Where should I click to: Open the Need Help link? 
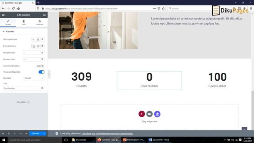pyautogui.click(x=23, y=102)
